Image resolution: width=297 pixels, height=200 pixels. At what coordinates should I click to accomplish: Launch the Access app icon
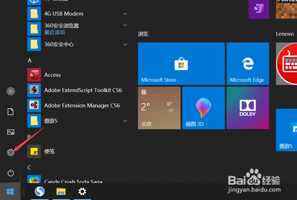pyautogui.click(x=34, y=75)
